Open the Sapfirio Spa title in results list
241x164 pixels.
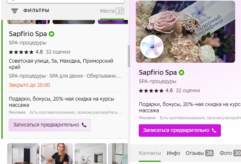(28, 34)
